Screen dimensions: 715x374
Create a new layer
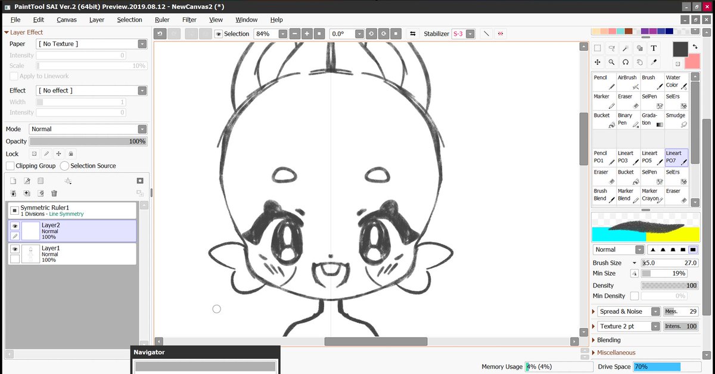[x=13, y=180]
